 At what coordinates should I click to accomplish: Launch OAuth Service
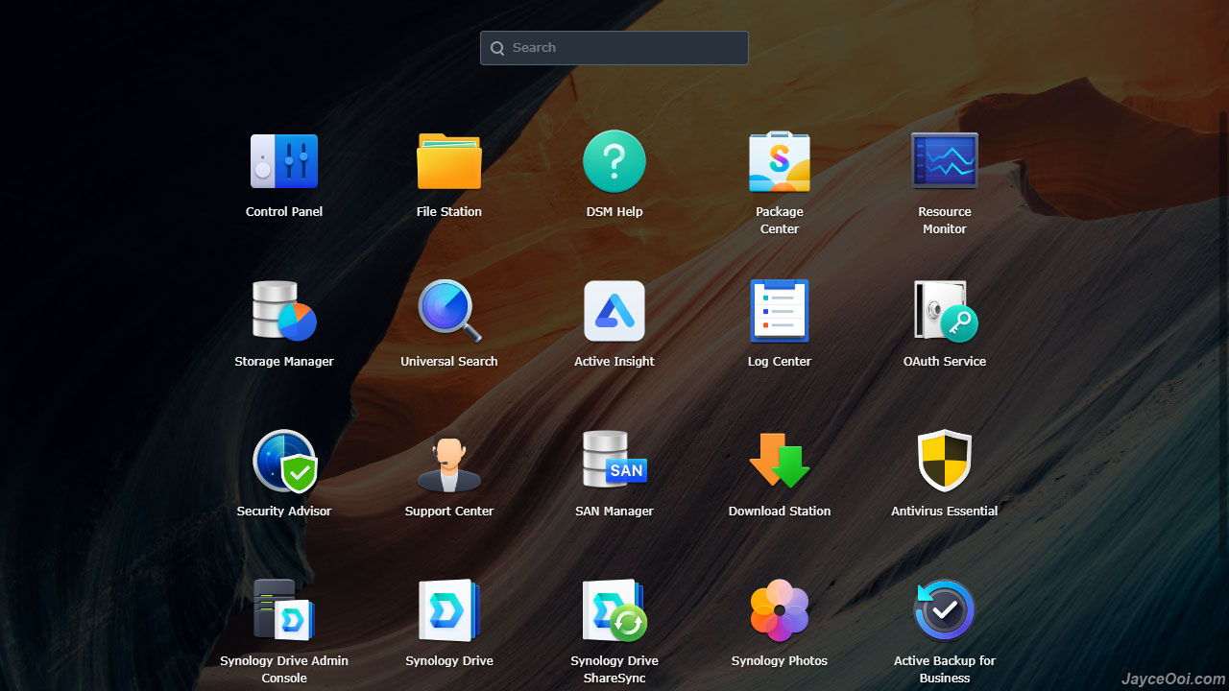pyautogui.click(x=945, y=311)
